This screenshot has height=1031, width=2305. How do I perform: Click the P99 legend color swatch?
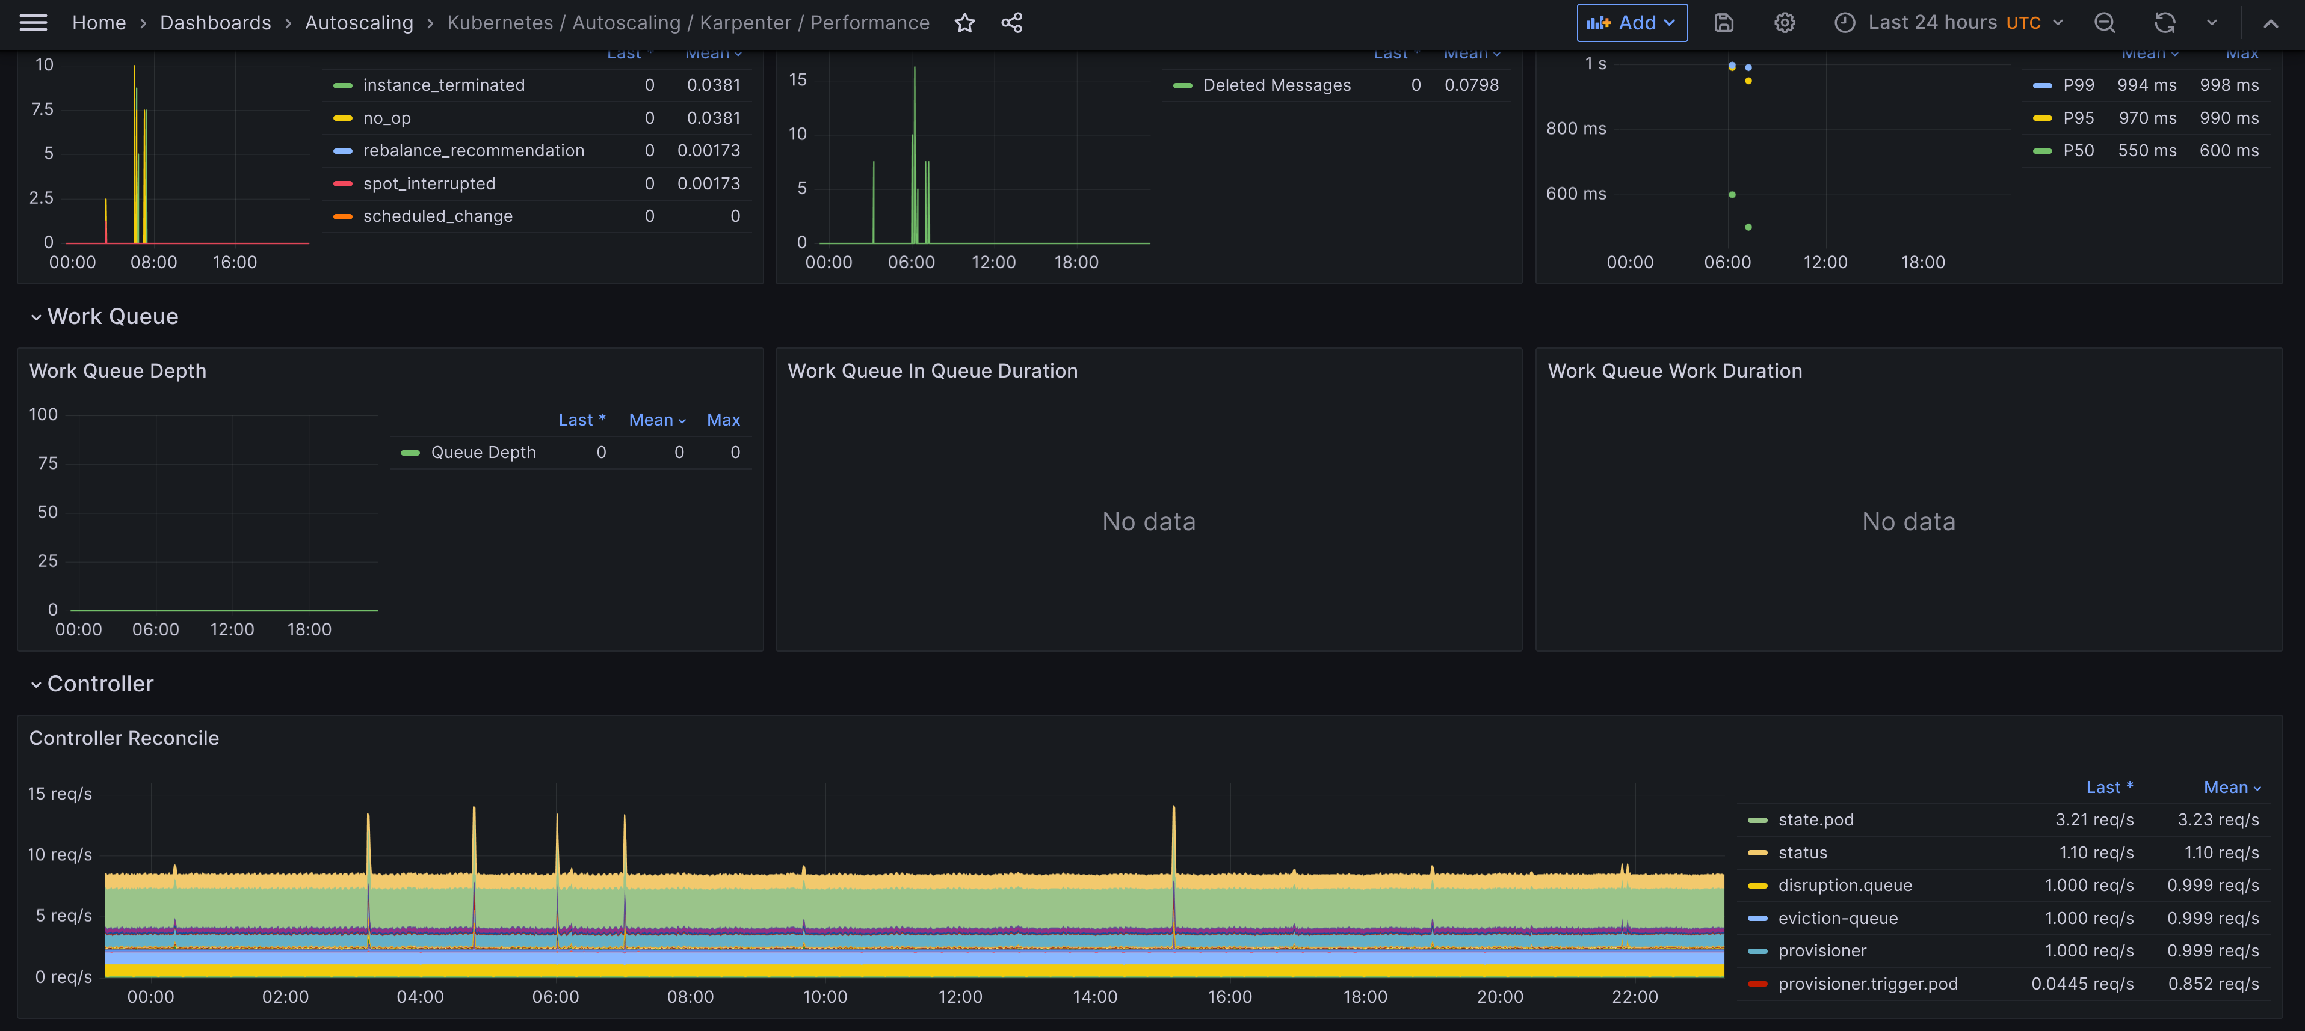pos(2042,85)
